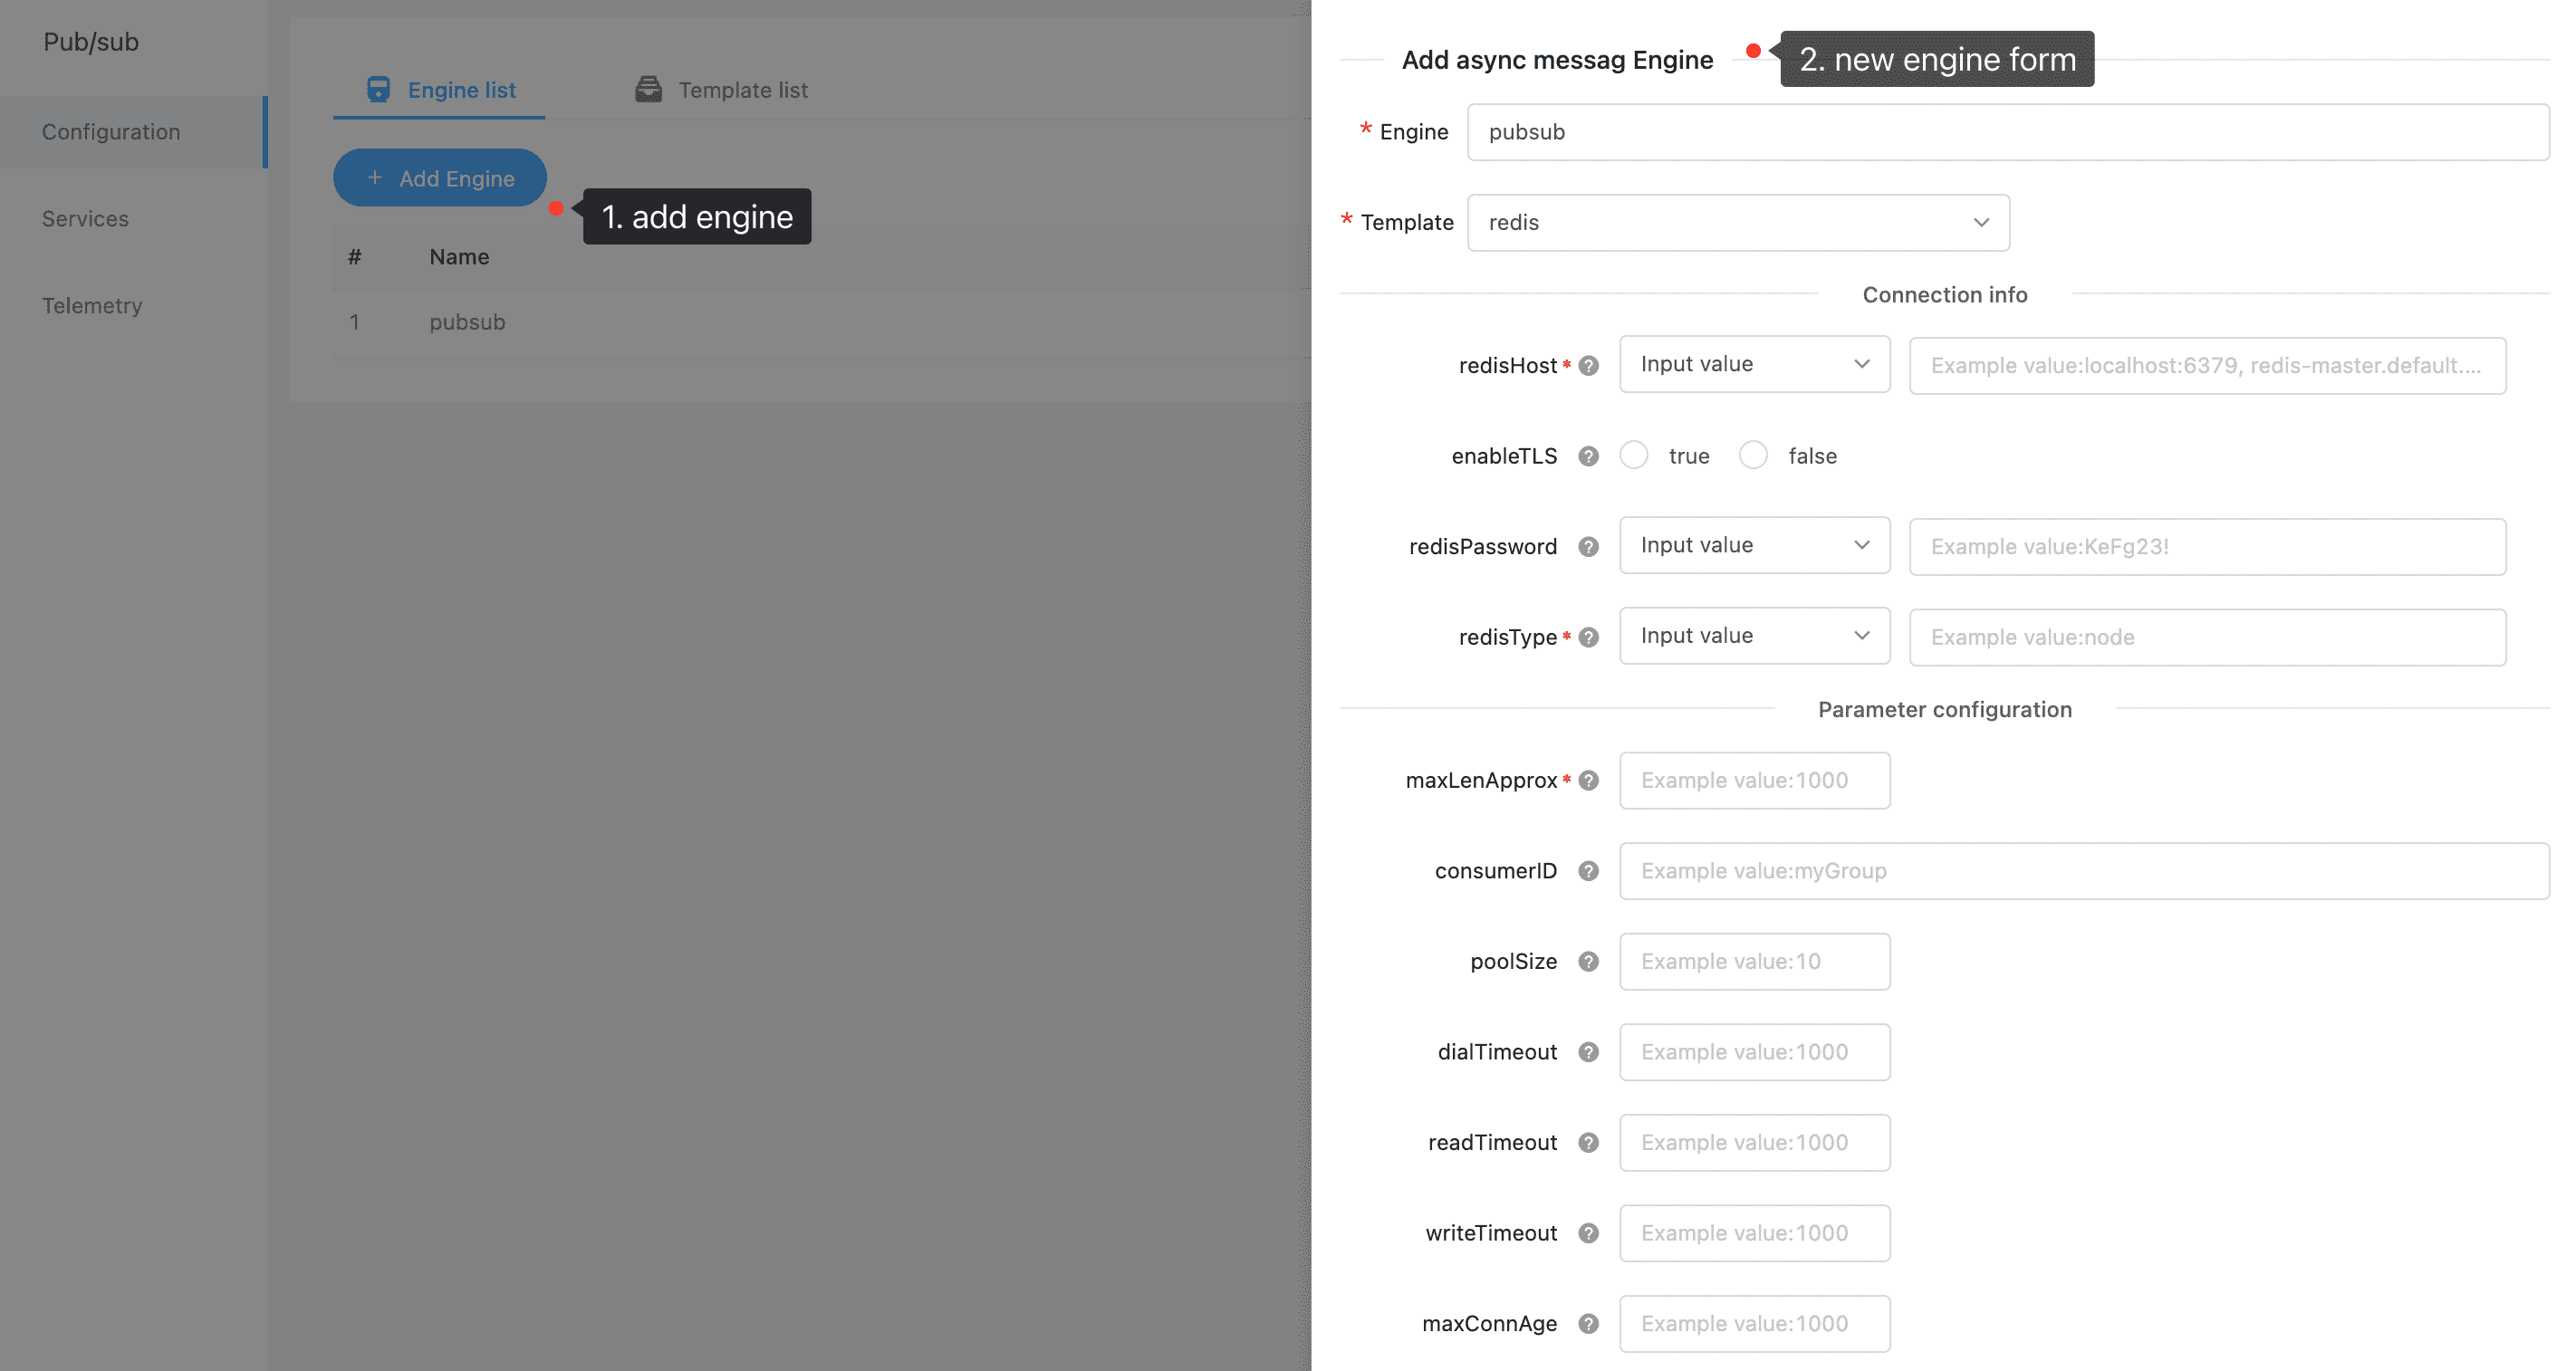The width and height of the screenshot is (2576, 1371).
Task: Open Configuration in the sidebar
Action: pos(134,132)
